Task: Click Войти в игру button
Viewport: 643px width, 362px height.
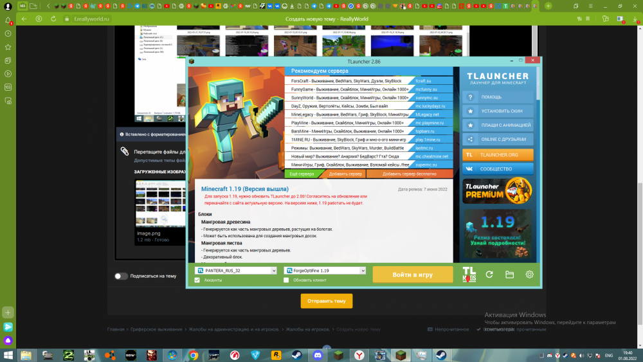Action: click(413, 275)
